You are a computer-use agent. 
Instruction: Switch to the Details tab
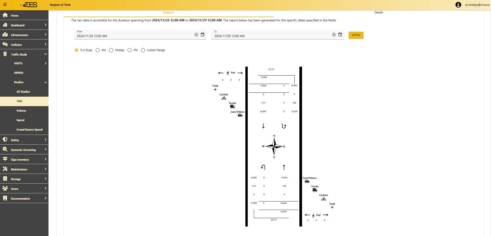pos(378,12)
